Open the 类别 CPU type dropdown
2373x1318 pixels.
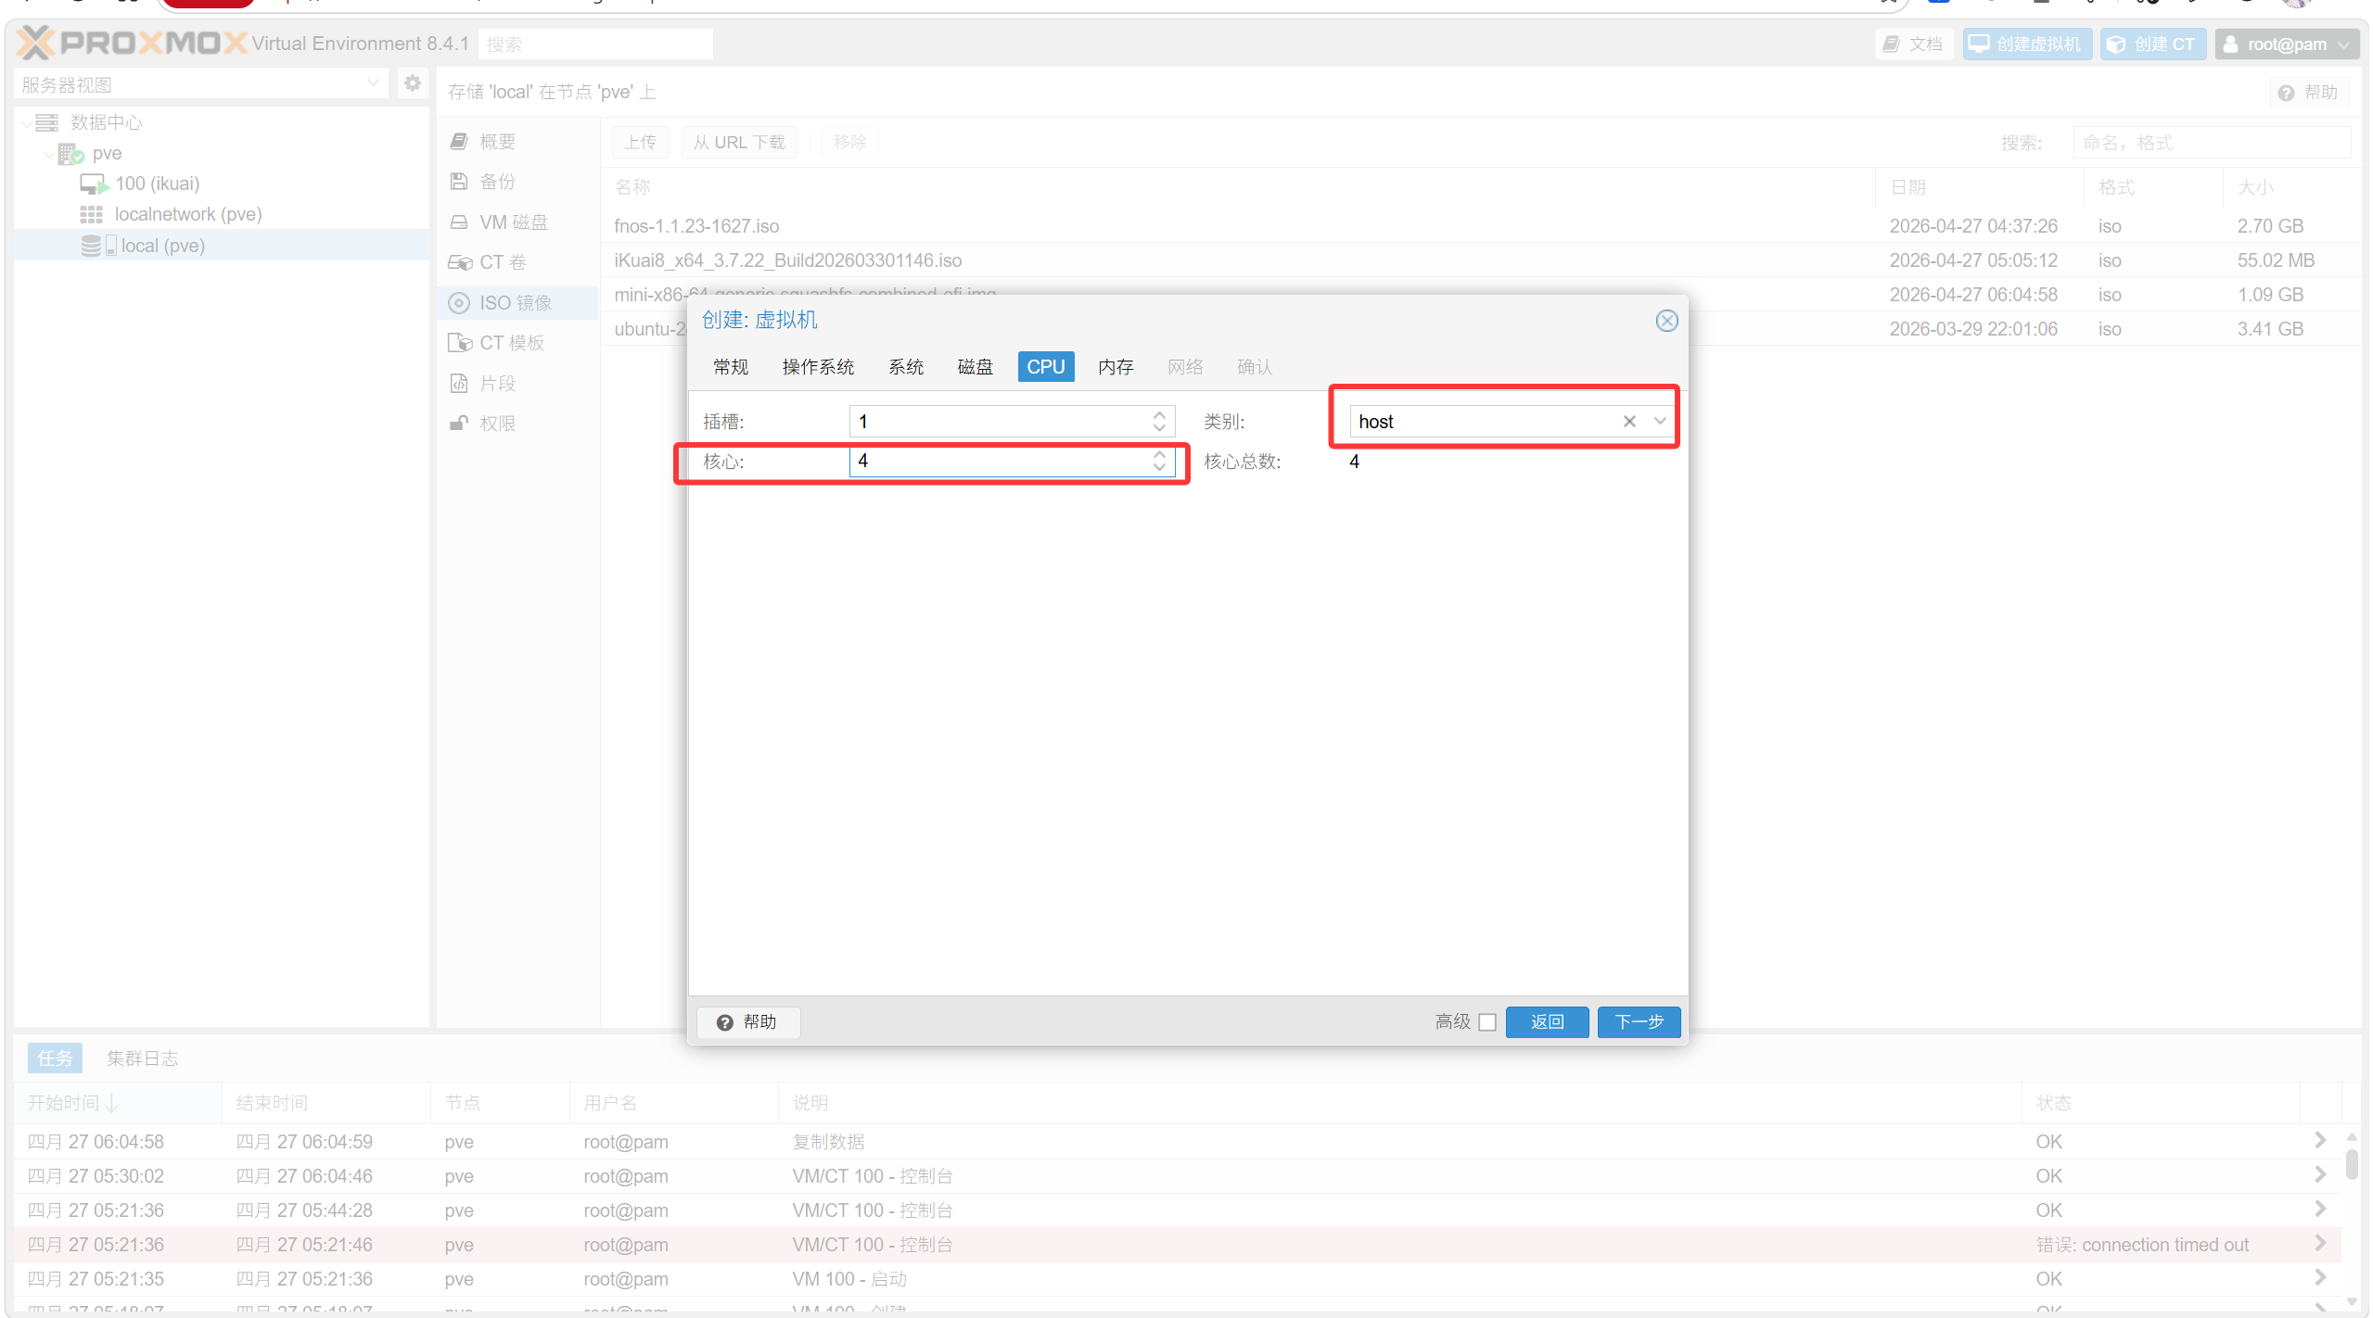(1660, 422)
